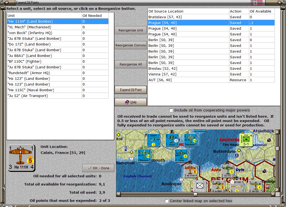Toggle center linked map on selected hex
The width and height of the screenshot is (286, 207).
click(167, 201)
